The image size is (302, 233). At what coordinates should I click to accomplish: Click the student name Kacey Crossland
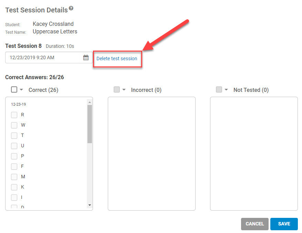tap(53, 24)
